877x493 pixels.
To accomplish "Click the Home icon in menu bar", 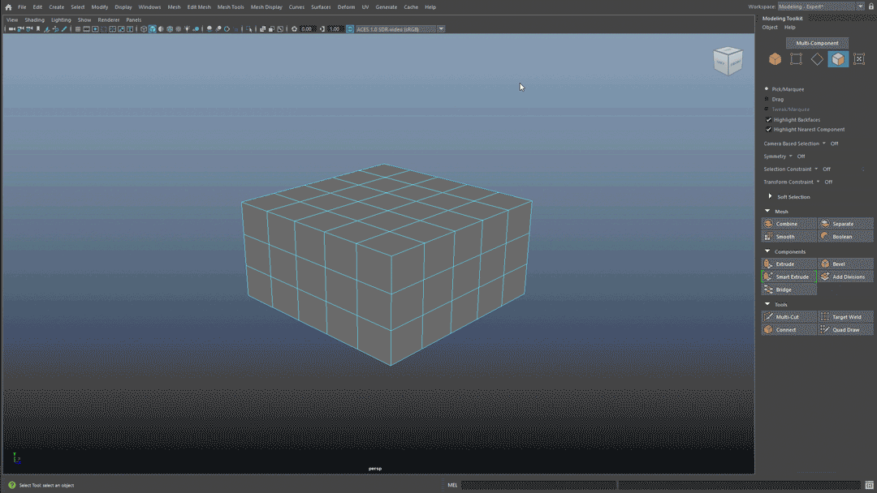I will 8,7.
